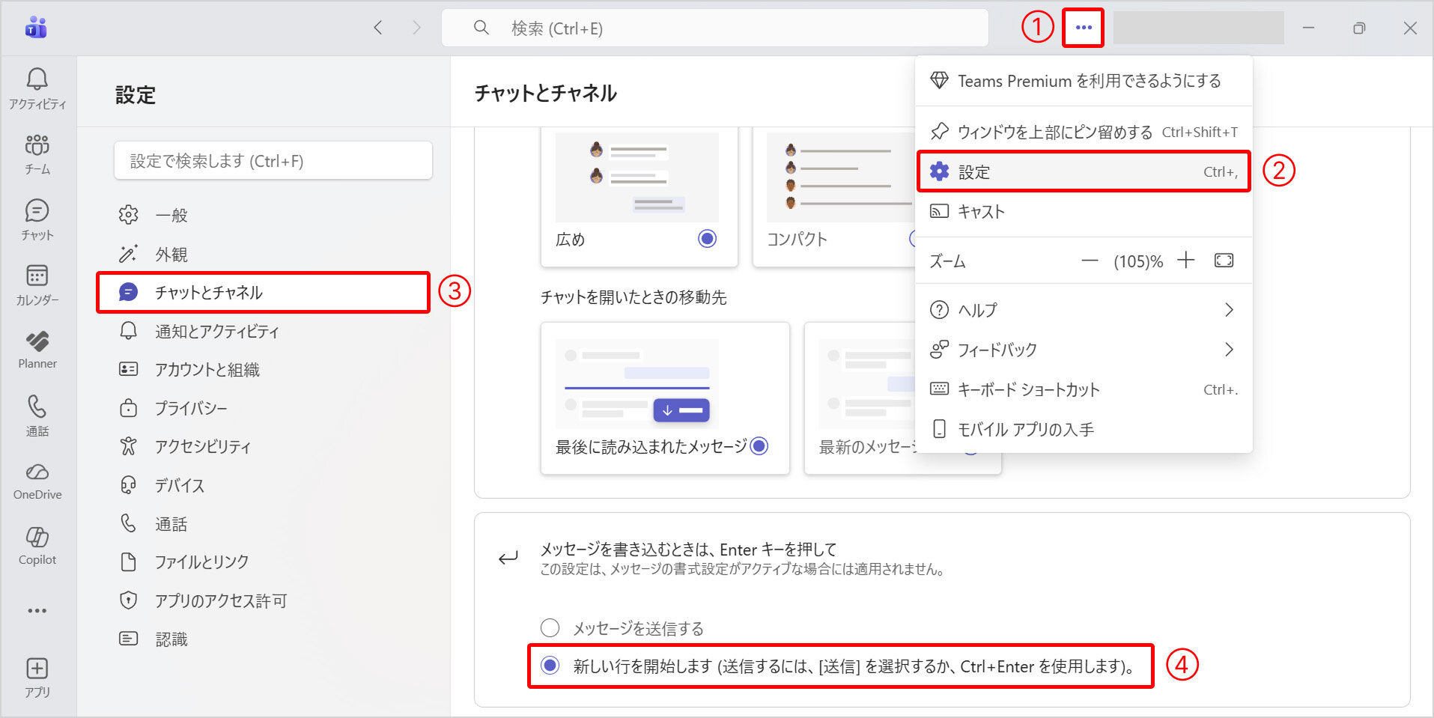1434x718 pixels.
Task: Select the 新しい行を開始します radio option
Action: pyautogui.click(x=550, y=666)
